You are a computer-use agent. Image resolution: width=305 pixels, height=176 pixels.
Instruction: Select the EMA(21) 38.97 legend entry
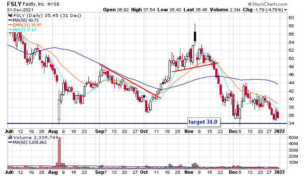pyautogui.click(x=25, y=25)
